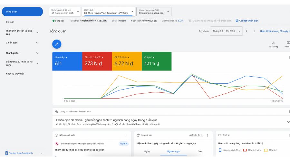Open Ngày và giờ card three-dot menu

coord(208,135)
